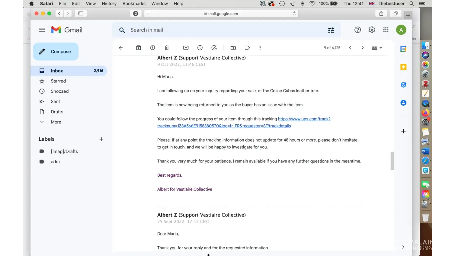Archive the open email
This screenshot has width=455, height=256.
[138, 48]
